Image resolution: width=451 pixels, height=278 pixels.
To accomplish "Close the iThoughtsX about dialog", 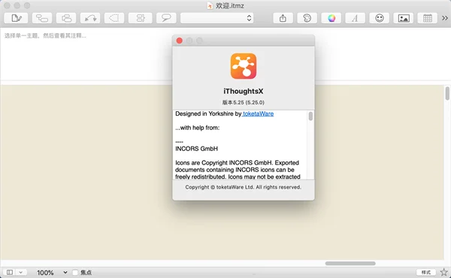I will [179, 41].
